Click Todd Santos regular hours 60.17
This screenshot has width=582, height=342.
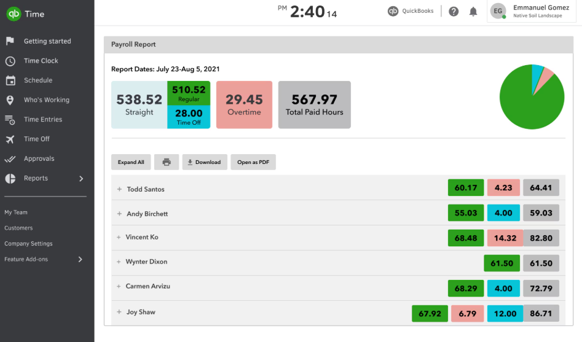click(466, 188)
